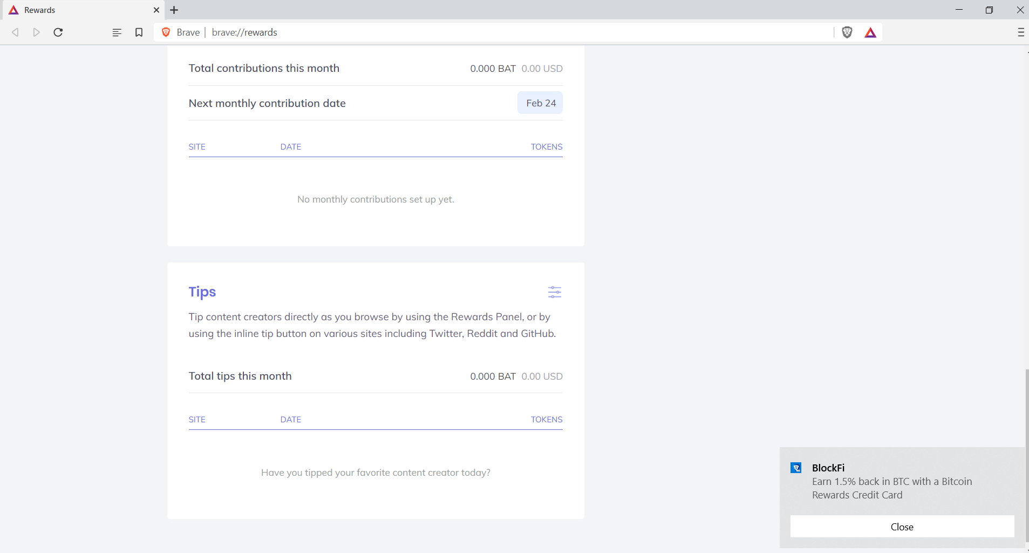Viewport: 1029px width, 553px height.
Task: Close the Rewards tab
Action: 156,10
